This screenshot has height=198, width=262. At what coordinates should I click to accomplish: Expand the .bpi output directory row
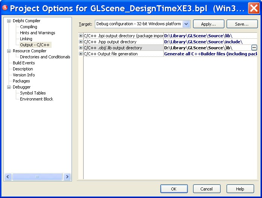pos(81,36)
